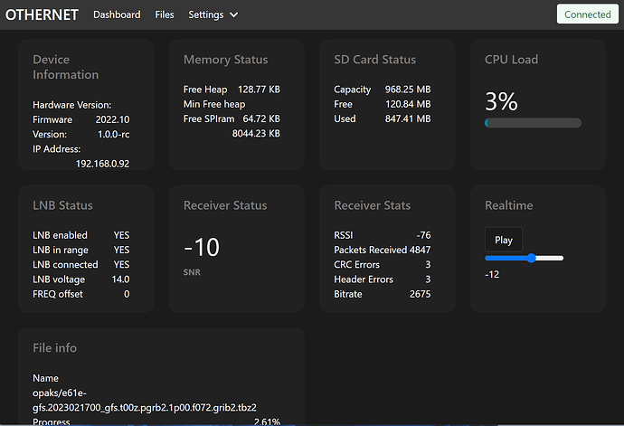Click the Progress value 2.61%

point(267,421)
